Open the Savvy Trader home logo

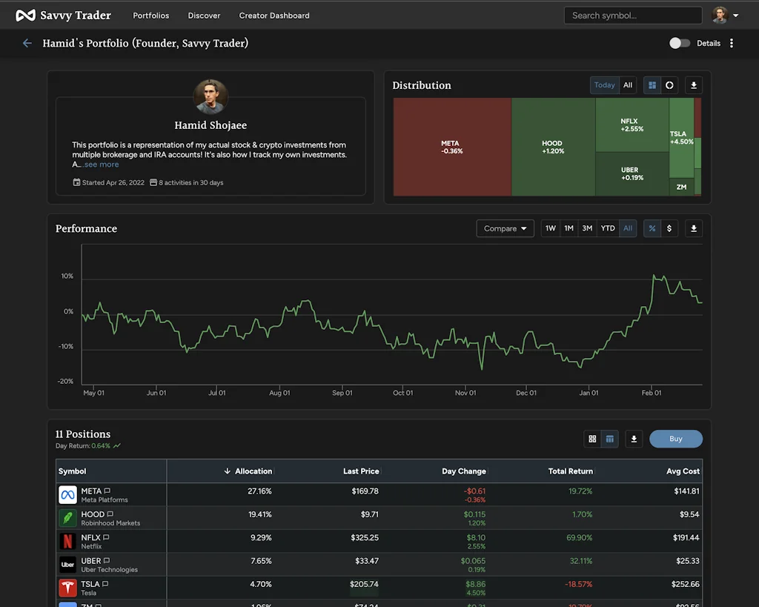click(63, 15)
